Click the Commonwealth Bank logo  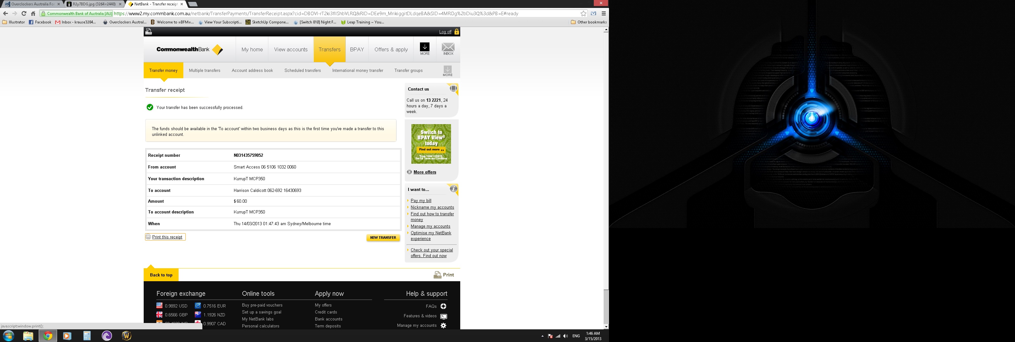pos(190,50)
